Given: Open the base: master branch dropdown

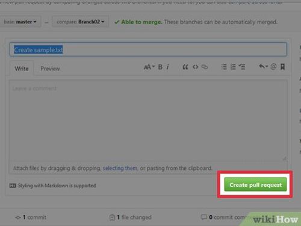Looking at the screenshot, I should (20, 22).
